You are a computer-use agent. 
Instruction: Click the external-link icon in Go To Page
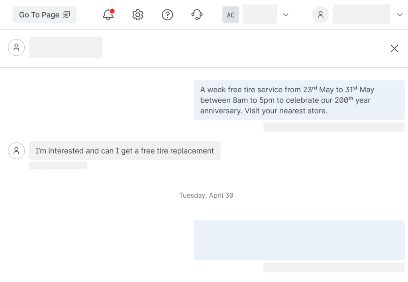click(66, 15)
